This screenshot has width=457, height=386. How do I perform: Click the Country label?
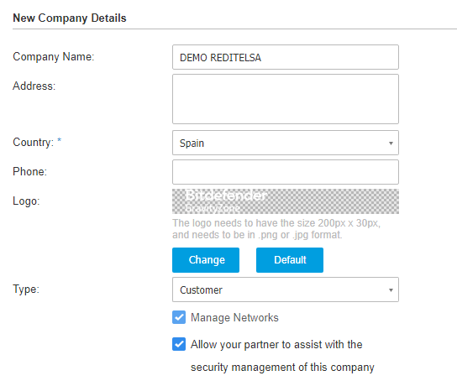(34, 143)
